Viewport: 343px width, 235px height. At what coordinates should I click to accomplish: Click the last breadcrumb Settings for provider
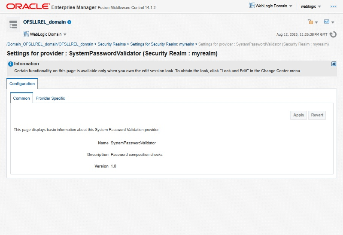pyautogui.click(x=264, y=44)
